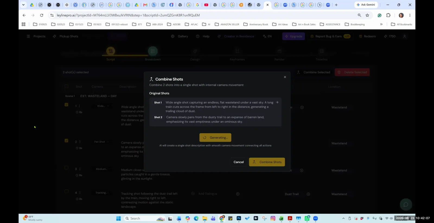Click the Grammarly extension icon
434x223 pixels.
380,15
